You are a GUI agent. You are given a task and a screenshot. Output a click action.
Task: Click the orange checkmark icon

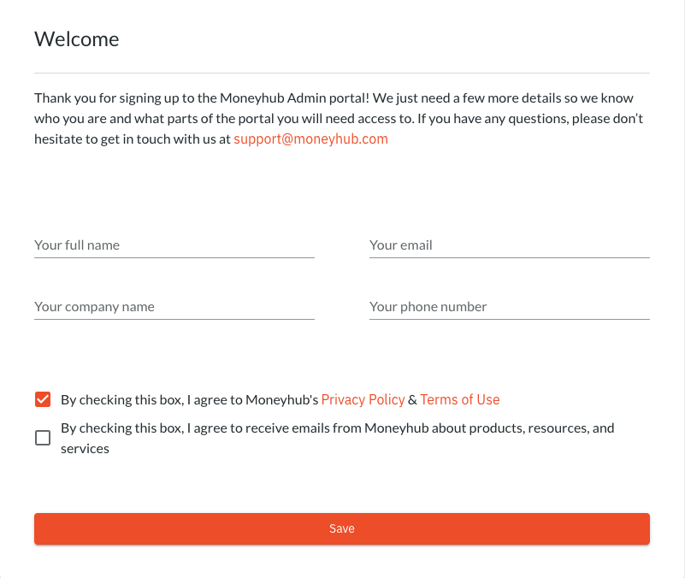[43, 399]
